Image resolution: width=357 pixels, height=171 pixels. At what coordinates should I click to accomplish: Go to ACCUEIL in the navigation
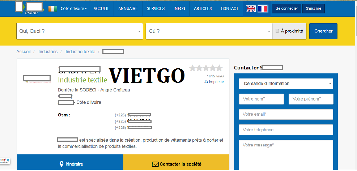(x=102, y=9)
